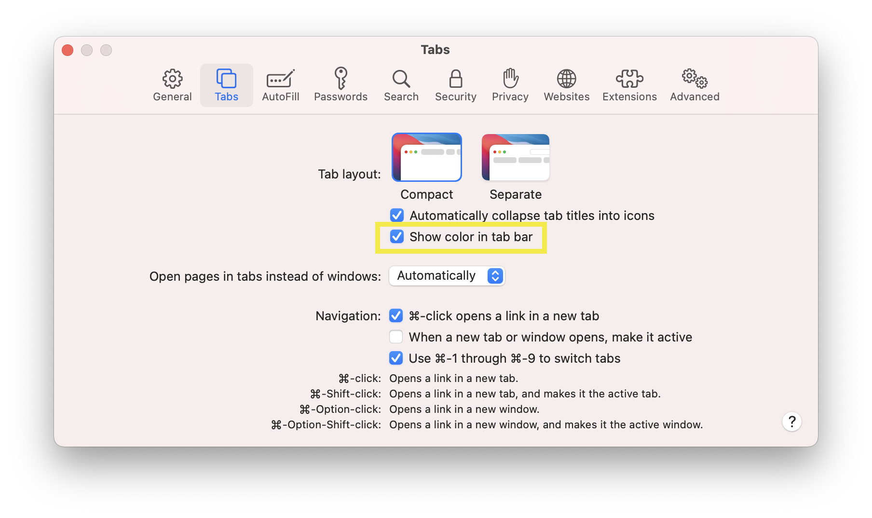Click the ⌘-Shift-click shortcut description

tap(525, 394)
